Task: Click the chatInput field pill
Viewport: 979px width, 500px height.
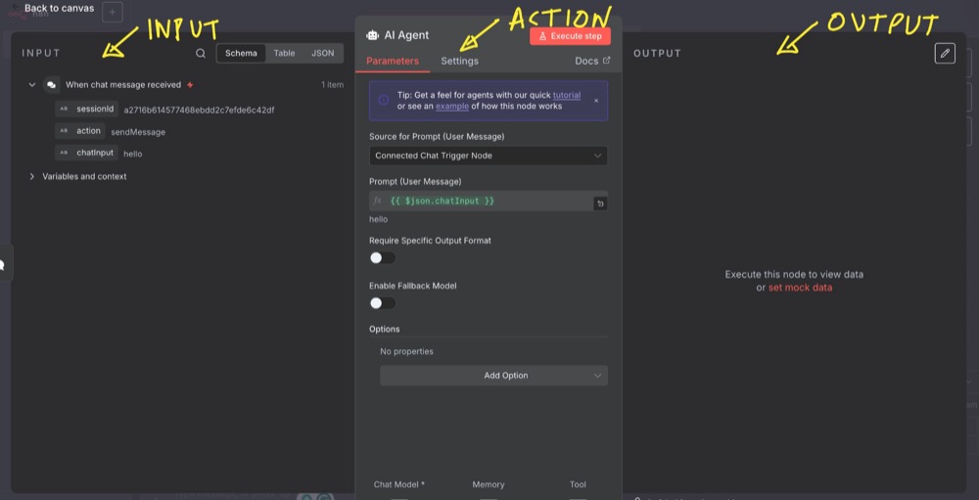Action: point(86,153)
